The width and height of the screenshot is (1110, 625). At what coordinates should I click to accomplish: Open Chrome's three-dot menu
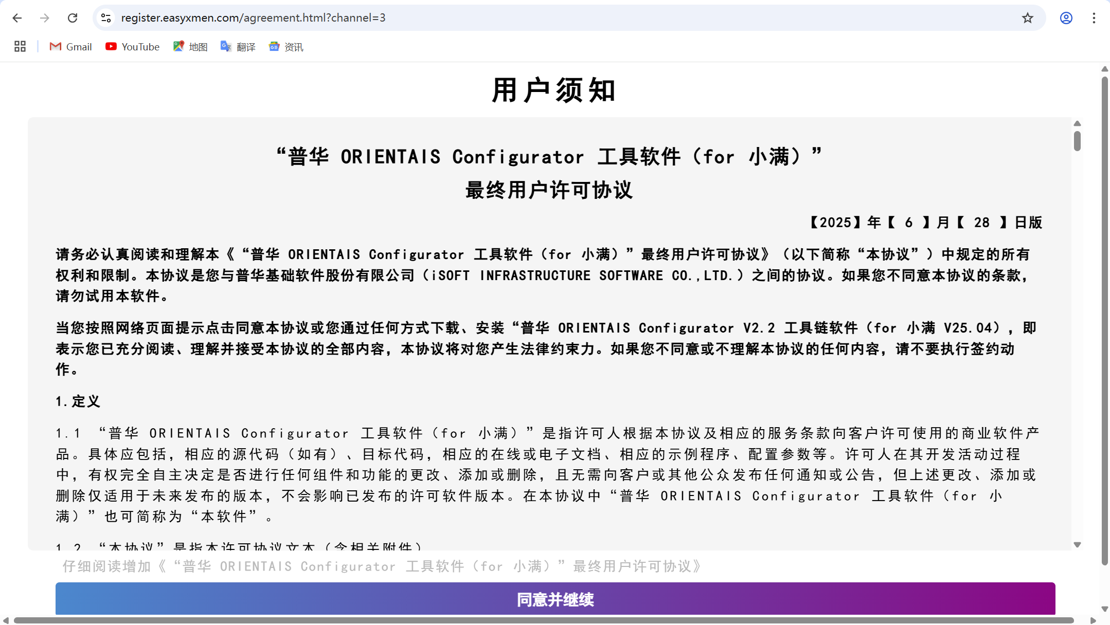click(x=1094, y=18)
